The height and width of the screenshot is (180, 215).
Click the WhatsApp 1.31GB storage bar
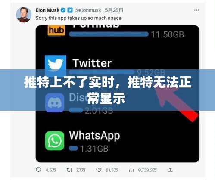coord(73,148)
